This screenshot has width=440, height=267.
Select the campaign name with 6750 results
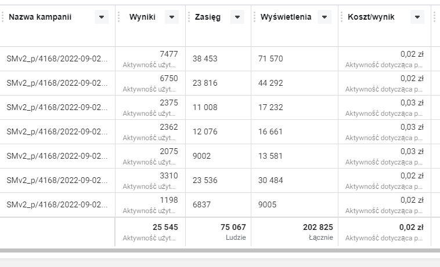point(56,83)
